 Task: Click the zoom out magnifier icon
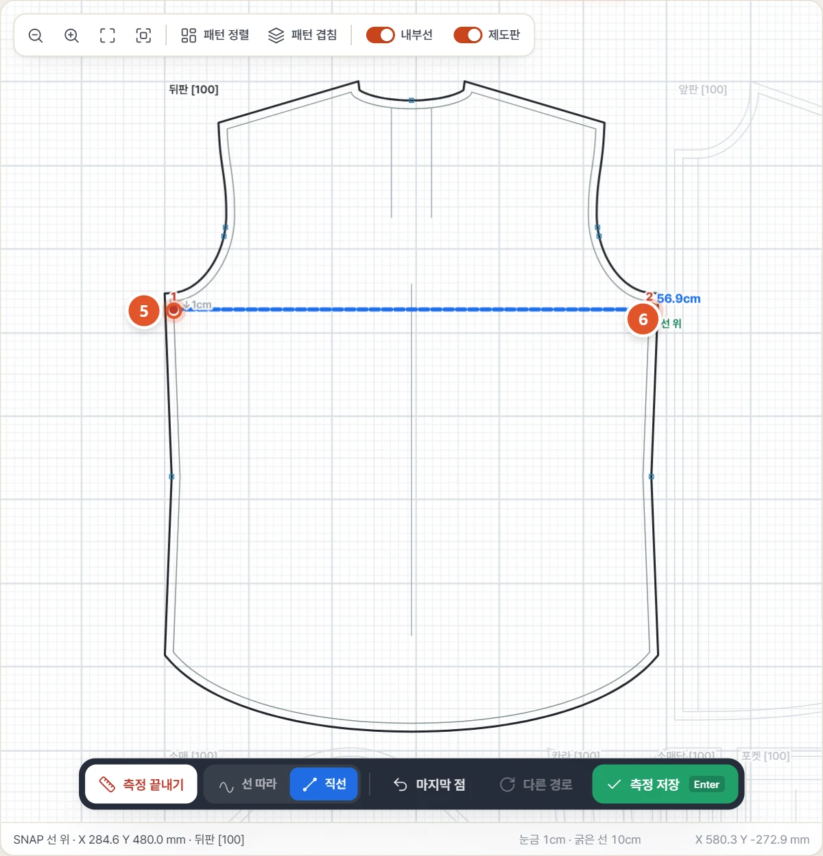[36, 36]
